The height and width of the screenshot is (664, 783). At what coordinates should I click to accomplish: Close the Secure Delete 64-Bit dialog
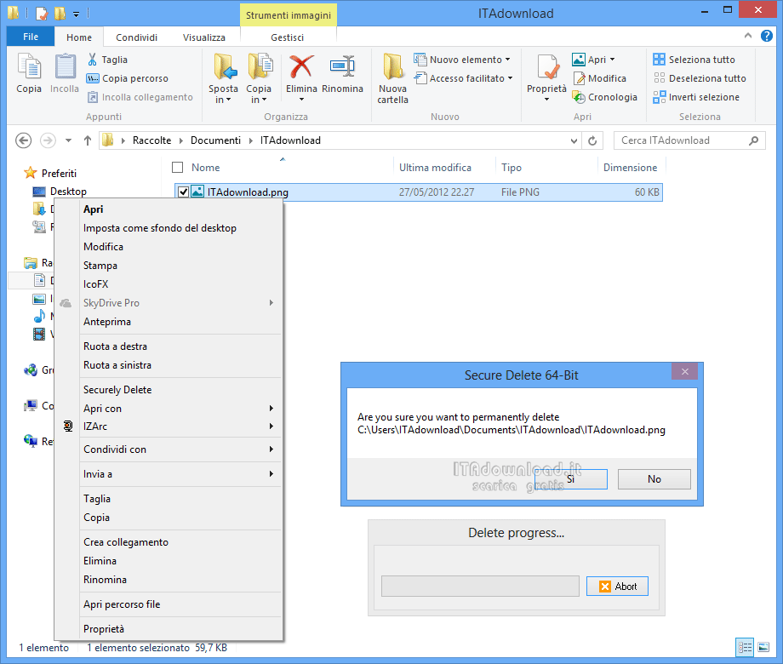point(684,371)
